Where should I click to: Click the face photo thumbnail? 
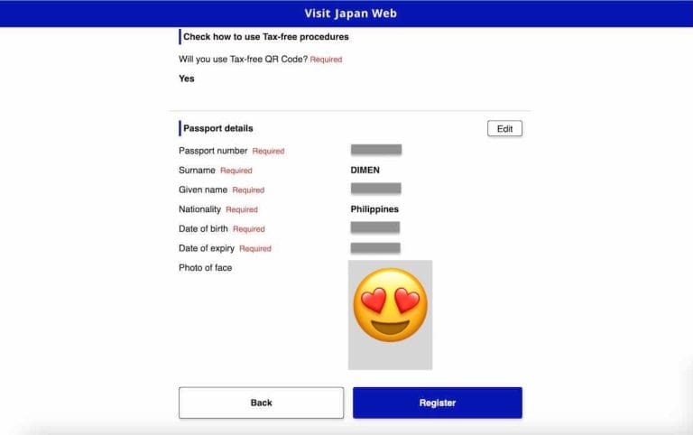(390, 314)
